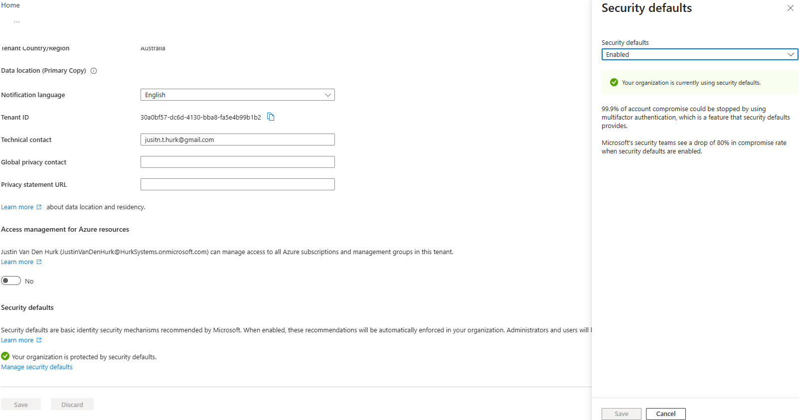This screenshot has width=799, height=420.
Task: Copy the Tenant ID to clipboard
Action: [x=271, y=117]
